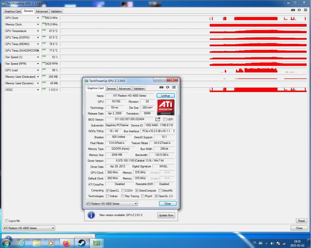
Task: Click the BIOS export arrow icon beside UEFI
Action: click(x=158, y=119)
